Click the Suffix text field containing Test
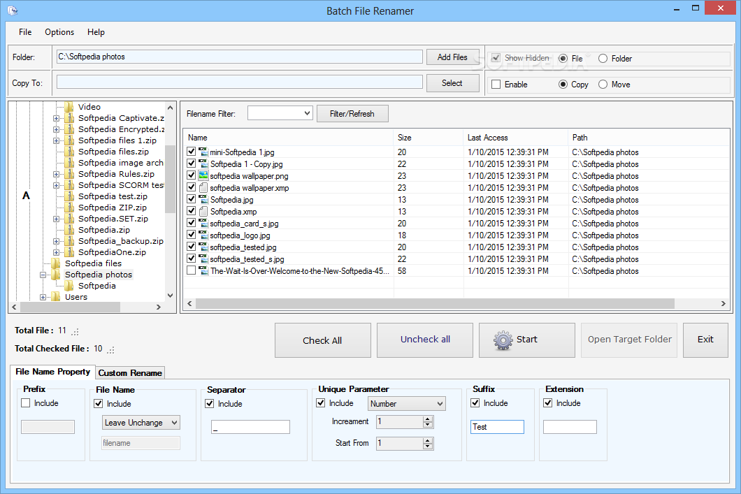The image size is (741, 494). coord(497,427)
